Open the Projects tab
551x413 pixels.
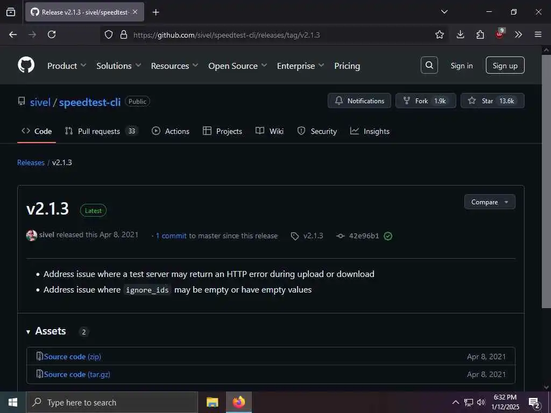(x=222, y=131)
